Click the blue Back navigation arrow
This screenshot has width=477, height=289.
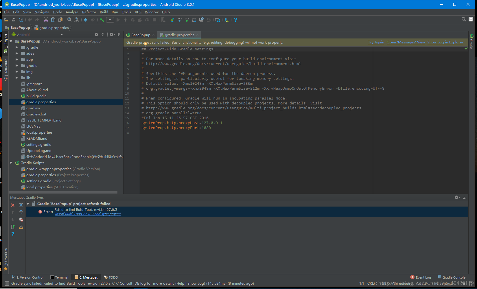click(86, 20)
